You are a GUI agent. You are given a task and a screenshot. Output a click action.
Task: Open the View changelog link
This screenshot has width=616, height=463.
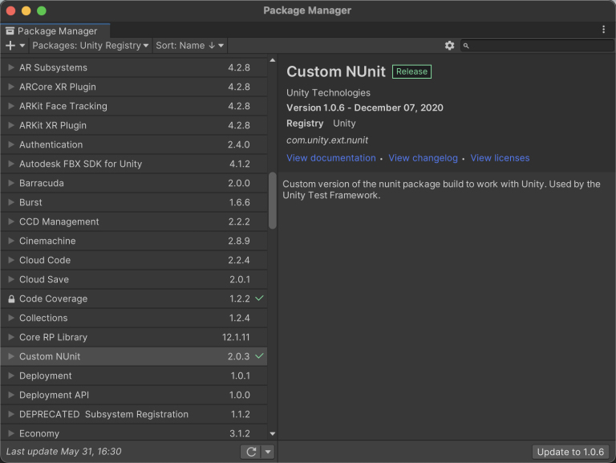423,158
